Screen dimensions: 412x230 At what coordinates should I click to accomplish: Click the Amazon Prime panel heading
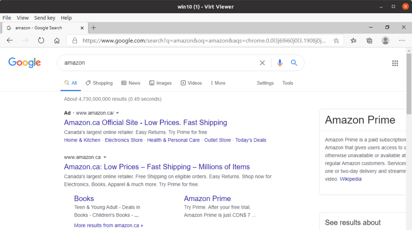click(360, 120)
